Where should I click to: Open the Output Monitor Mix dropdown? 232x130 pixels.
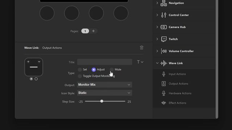[104, 84]
